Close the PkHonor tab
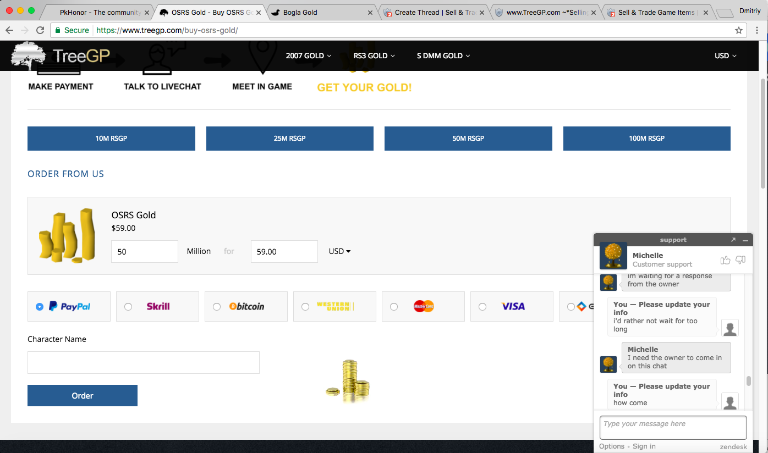Screen dimensions: 768x453 click(147, 13)
